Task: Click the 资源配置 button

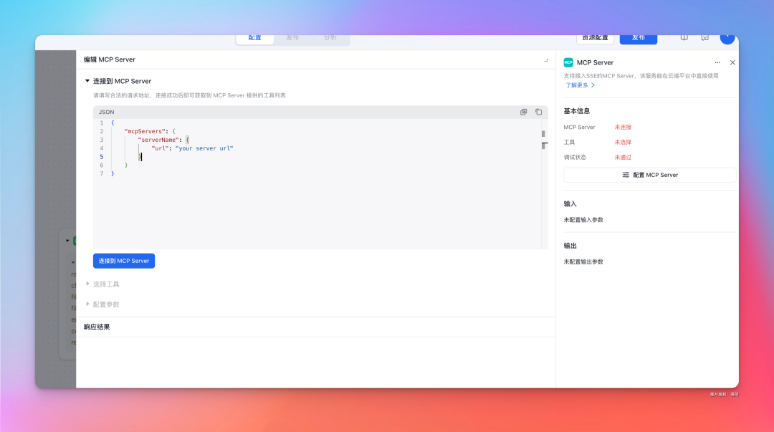Action: pyautogui.click(x=595, y=37)
